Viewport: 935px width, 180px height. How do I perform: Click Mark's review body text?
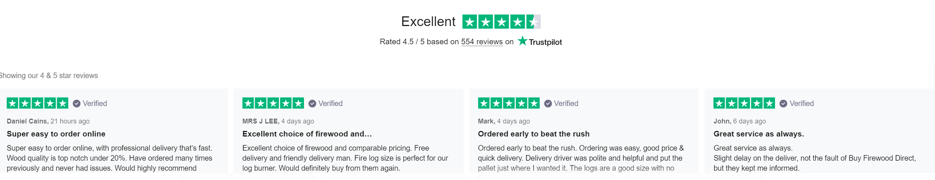pyautogui.click(x=581, y=158)
